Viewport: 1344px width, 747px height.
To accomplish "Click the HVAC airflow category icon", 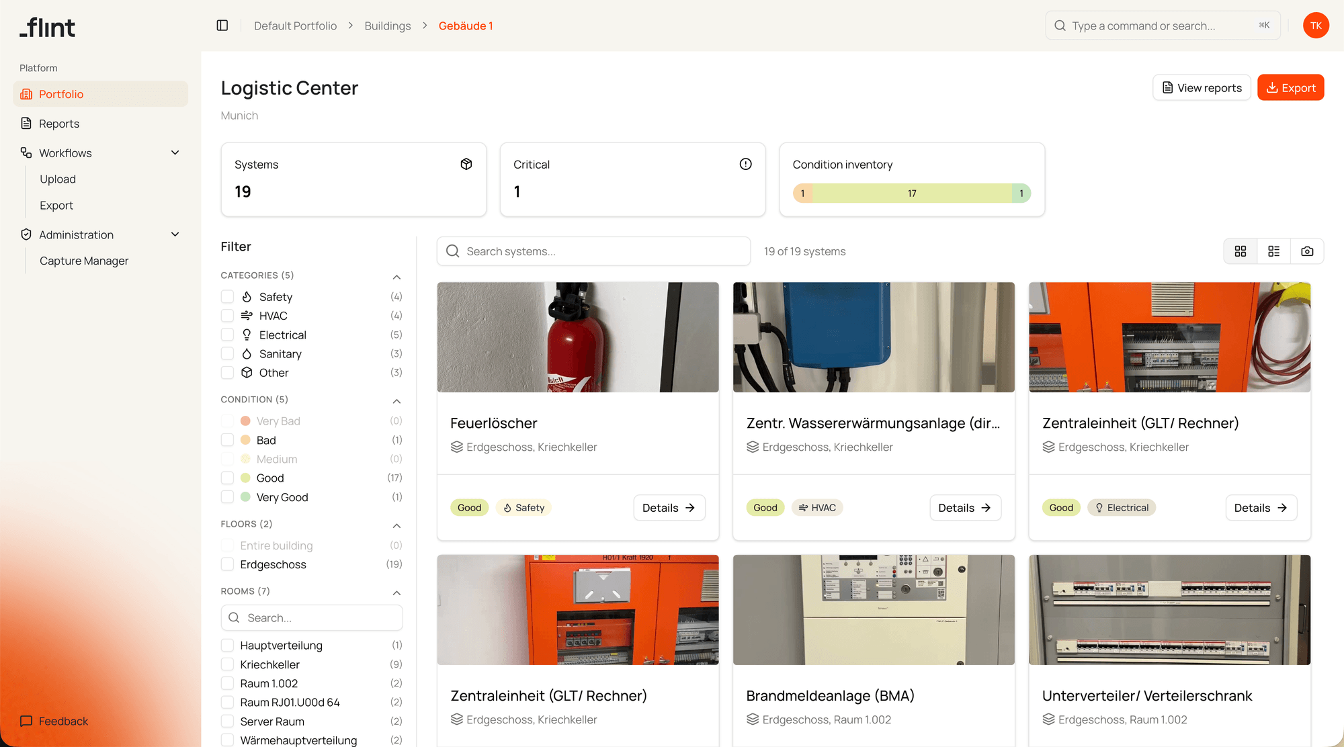I will [247, 315].
